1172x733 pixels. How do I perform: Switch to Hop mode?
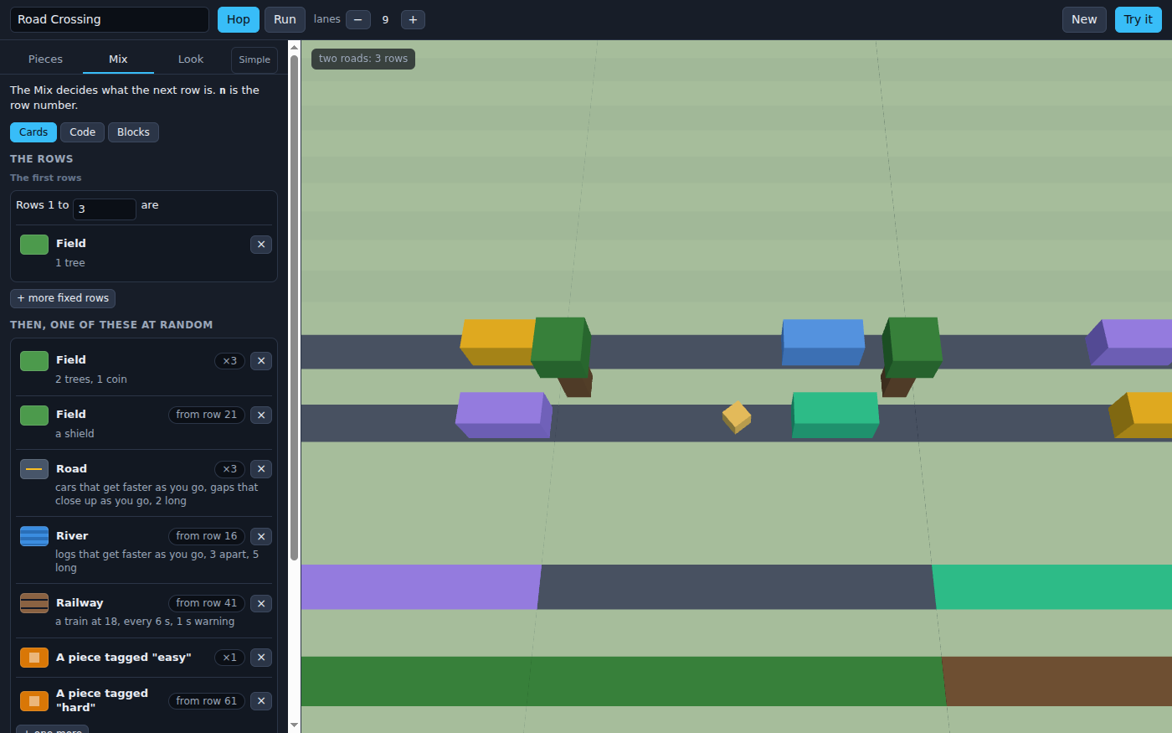tap(239, 19)
